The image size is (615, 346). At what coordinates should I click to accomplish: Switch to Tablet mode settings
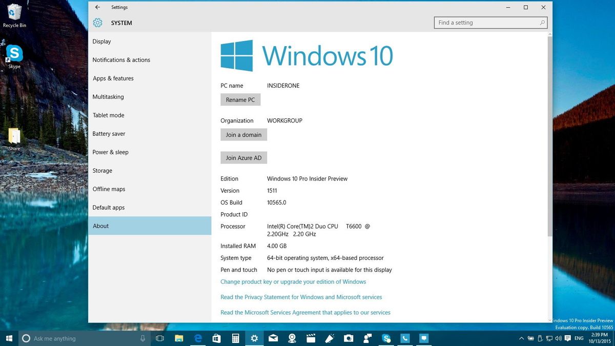[108, 115]
